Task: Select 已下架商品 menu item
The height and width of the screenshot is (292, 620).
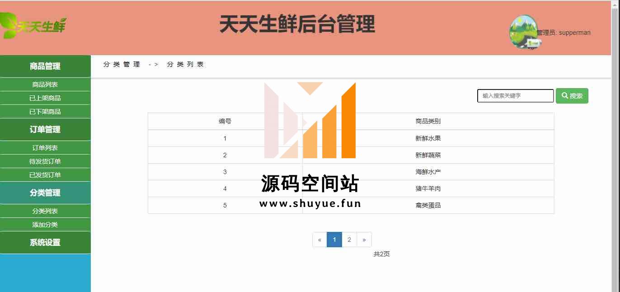Action: (x=45, y=112)
